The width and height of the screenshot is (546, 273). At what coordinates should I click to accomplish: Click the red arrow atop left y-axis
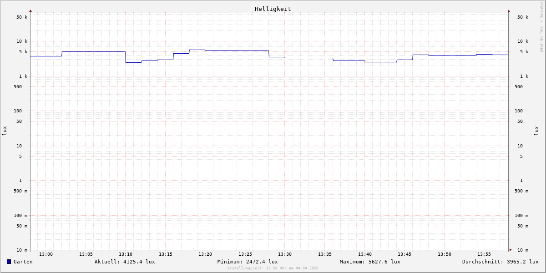point(30,10)
